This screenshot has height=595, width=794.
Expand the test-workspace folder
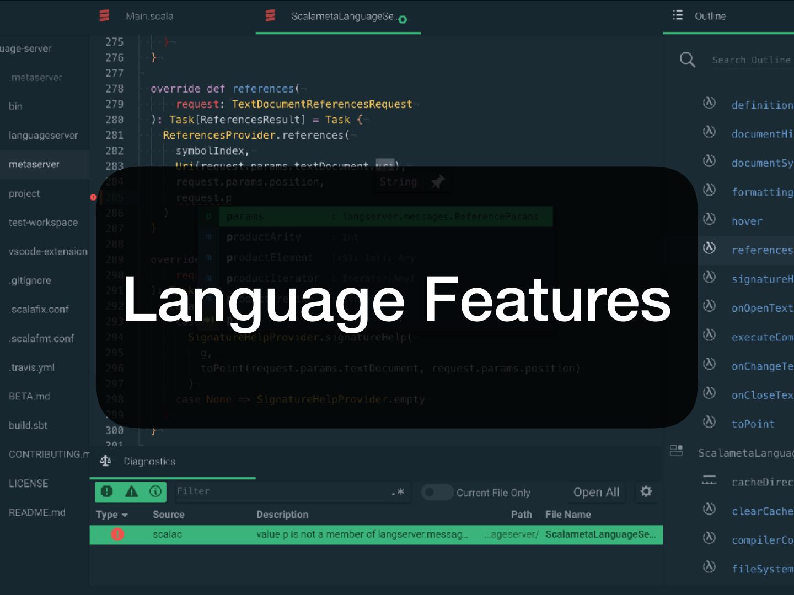[x=43, y=223]
